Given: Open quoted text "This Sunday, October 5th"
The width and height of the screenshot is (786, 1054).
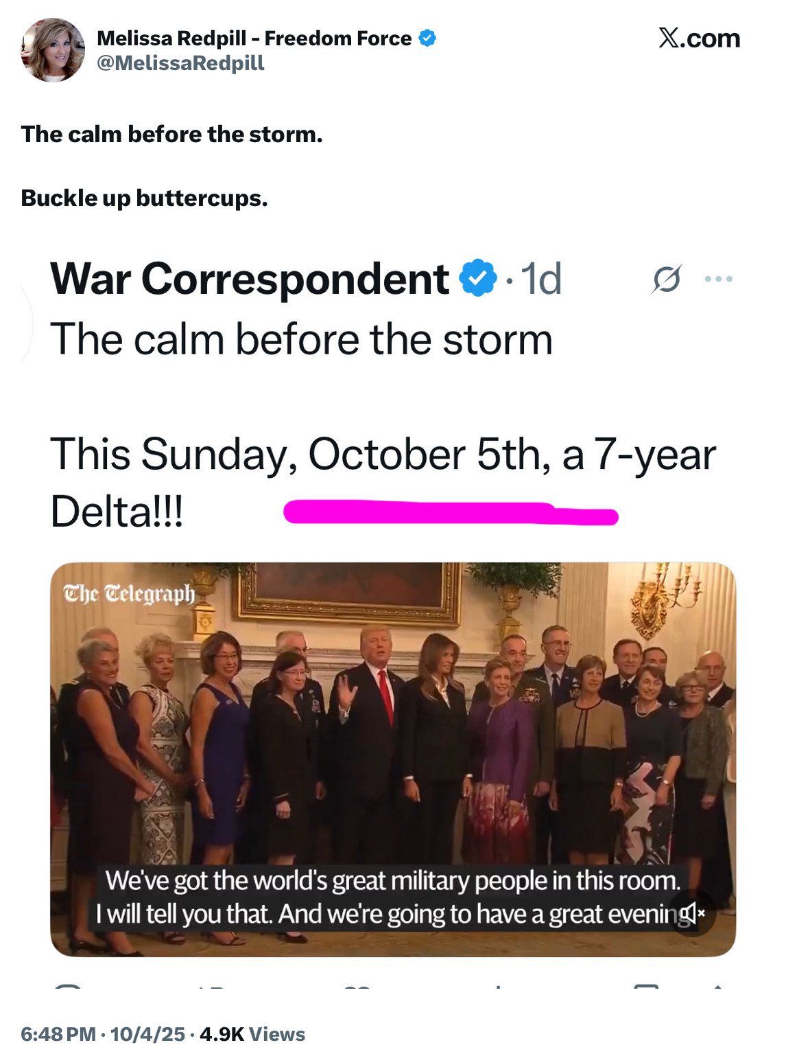Looking at the screenshot, I should pos(300,455).
